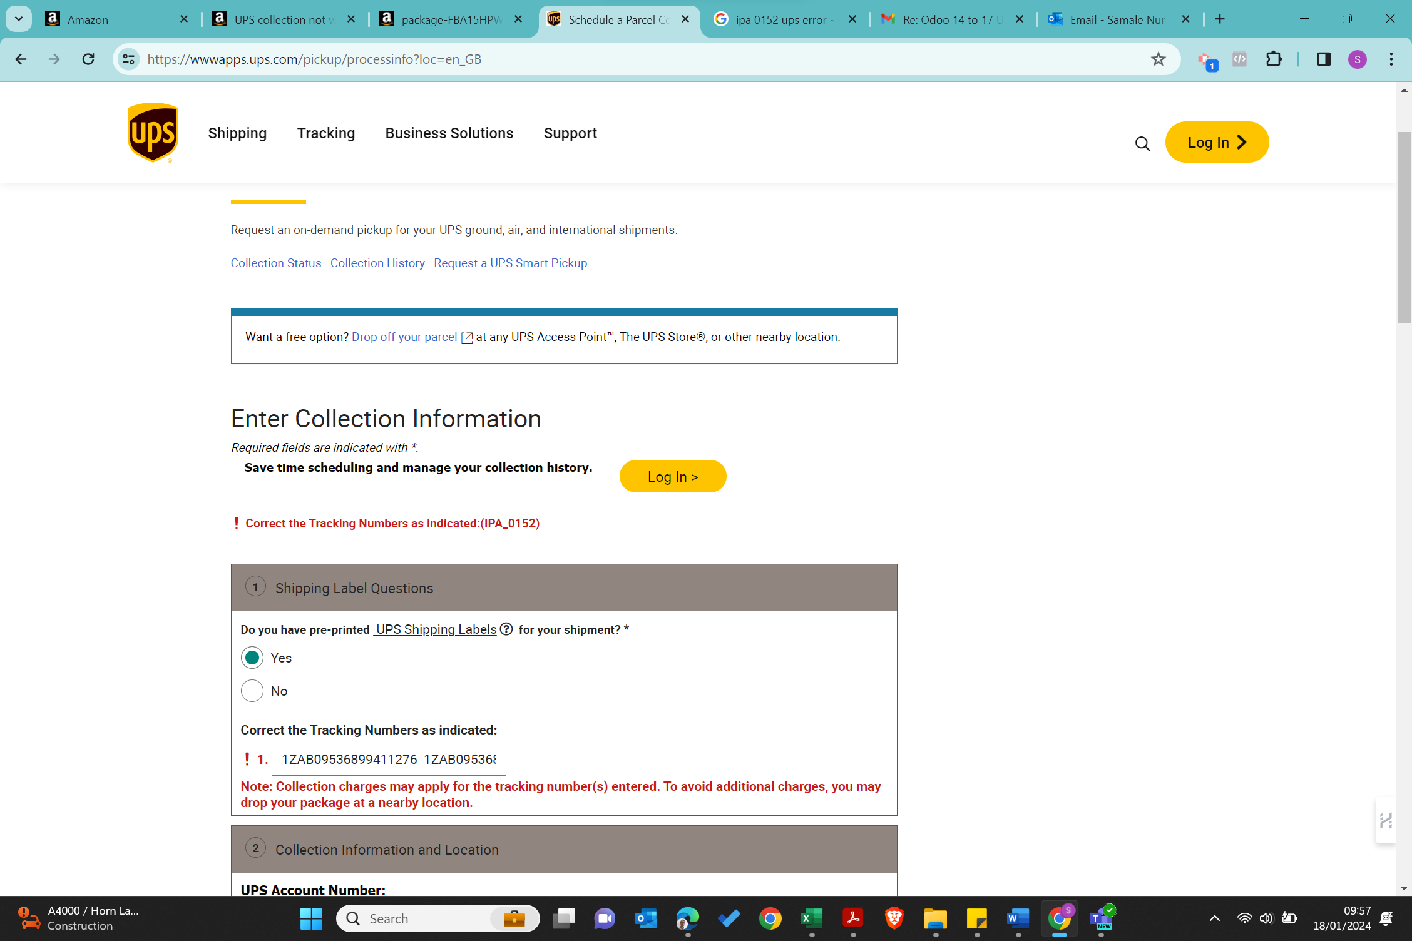
Task: Switch to the package-FBA15HPW tab
Action: 451,19
